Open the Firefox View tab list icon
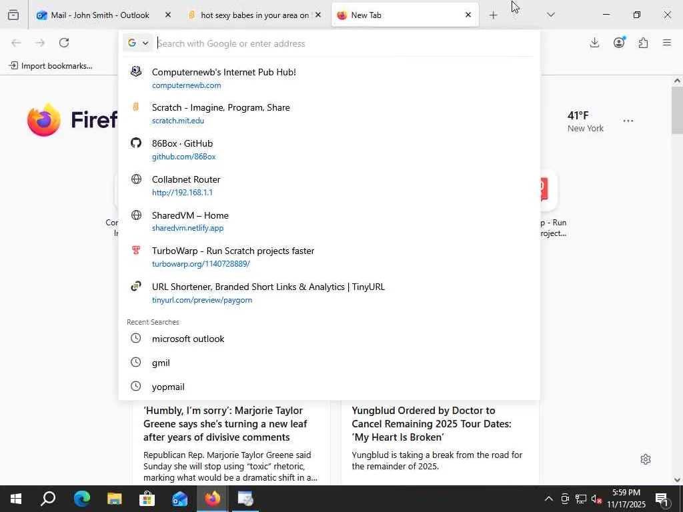Image resolution: width=683 pixels, height=512 pixels. point(13,15)
